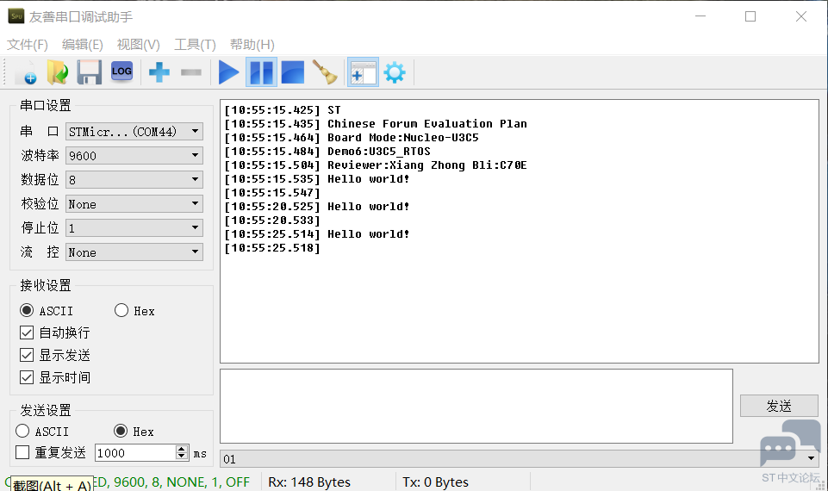Clear the receive window with the broom icon
The height and width of the screenshot is (491, 828).
[326, 72]
